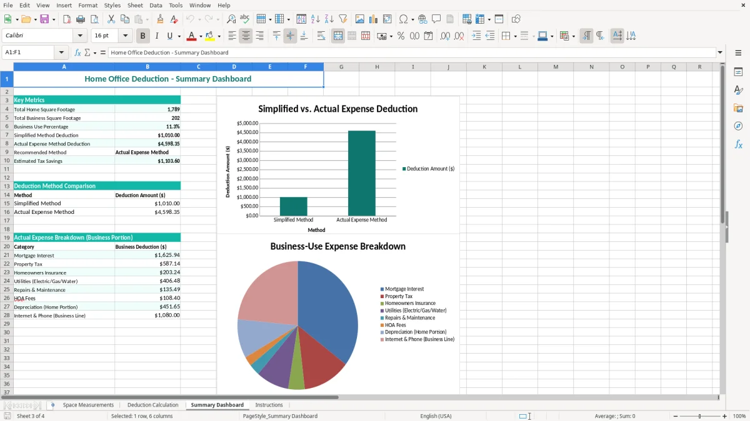Select the Clone Formatting paintbrush
Image resolution: width=750 pixels, height=421 pixels.
coord(160,19)
